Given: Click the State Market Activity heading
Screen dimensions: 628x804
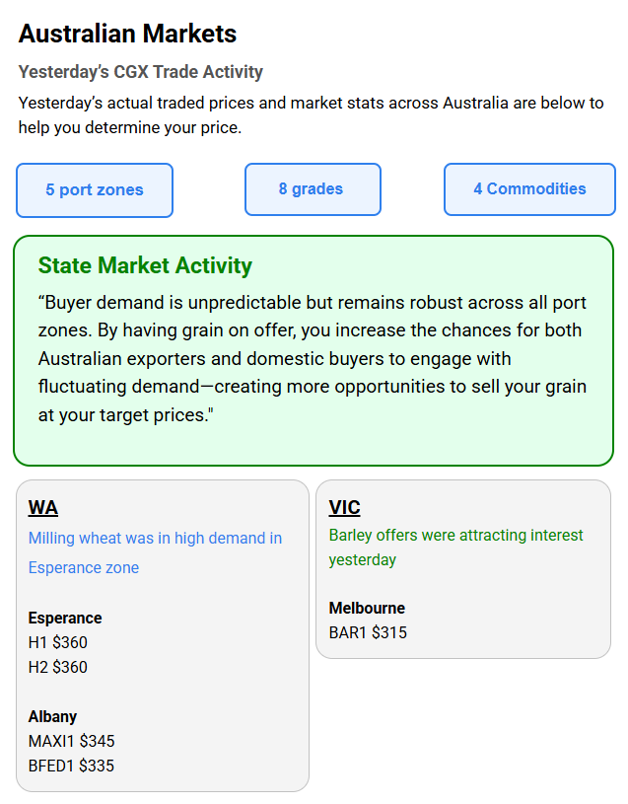Looking at the screenshot, I should coord(145,266).
